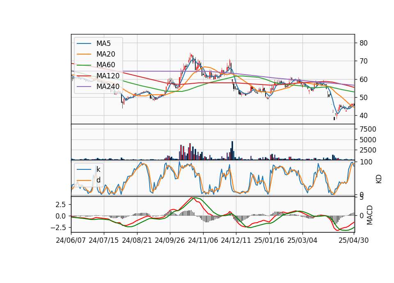394x283 pixels.
Task: Click the KD axis value 100
Action: (366, 162)
